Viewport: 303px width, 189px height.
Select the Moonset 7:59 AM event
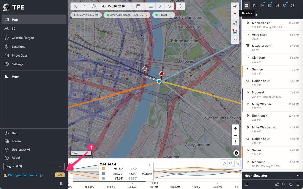click(x=272, y=94)
